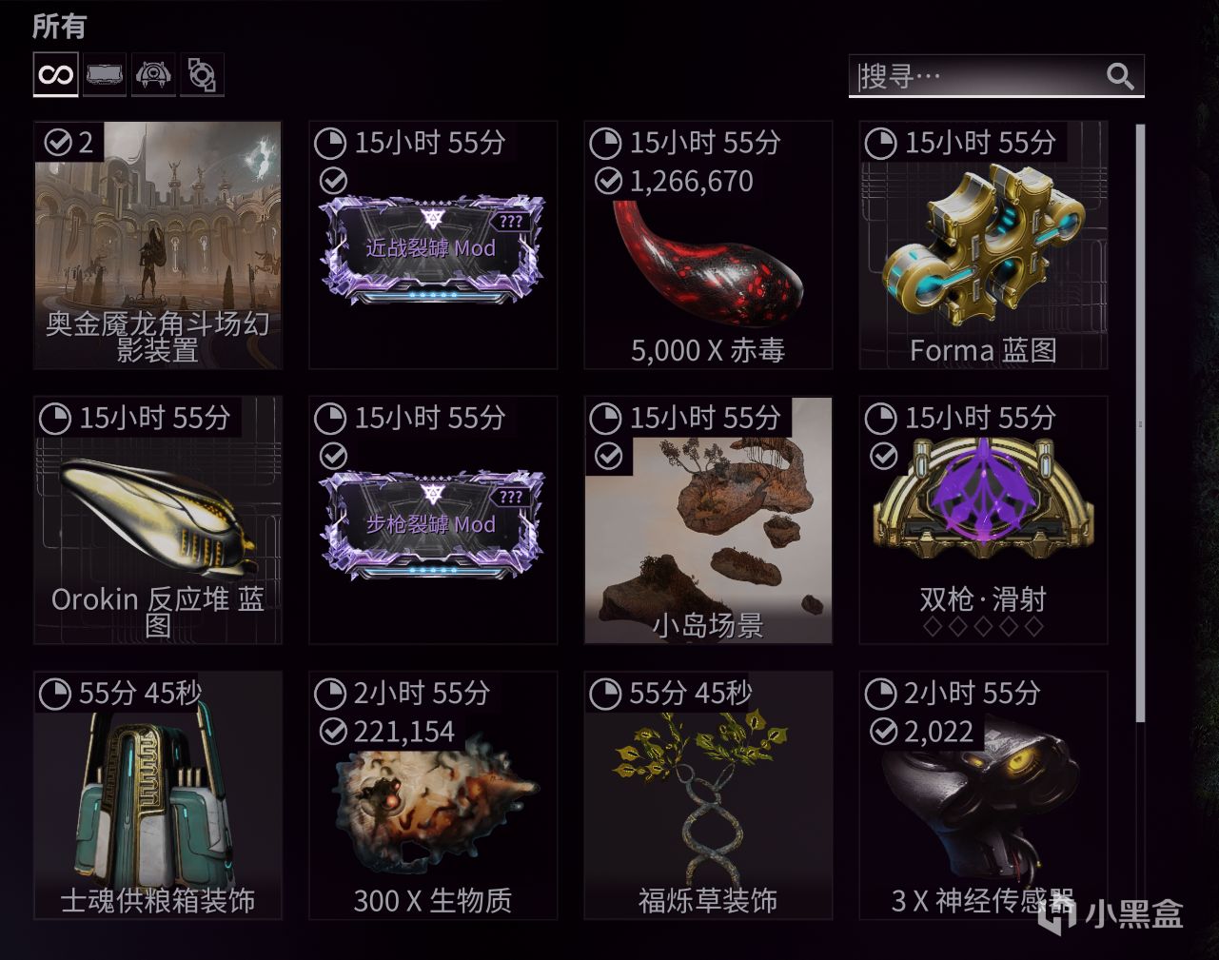Select the 5,000 X 赤毒 item

click(x=708, y=245)
